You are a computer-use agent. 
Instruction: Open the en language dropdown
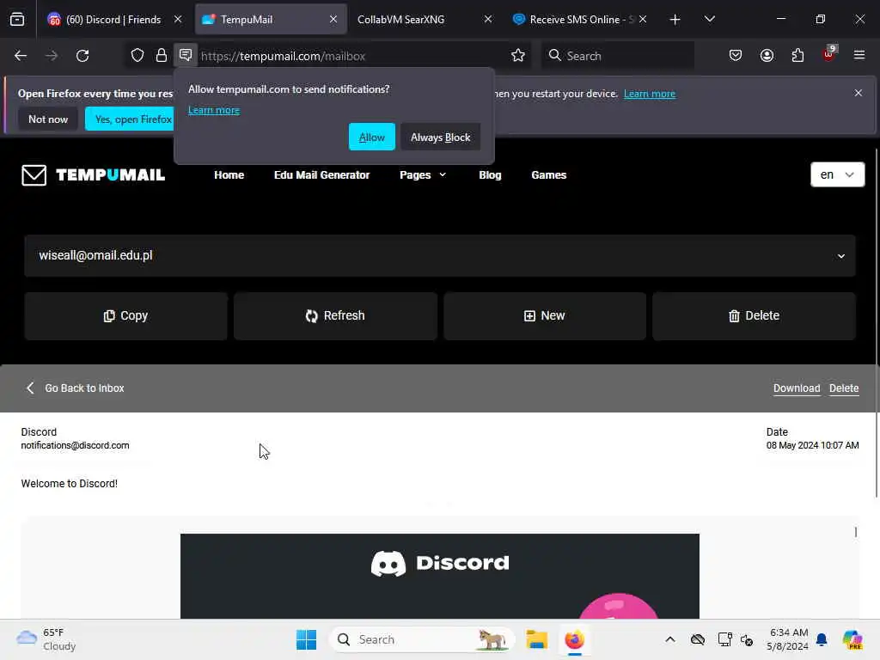click(x=837, y=174)
